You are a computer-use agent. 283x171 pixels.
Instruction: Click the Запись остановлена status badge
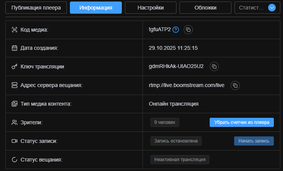(x=176, y=141)
